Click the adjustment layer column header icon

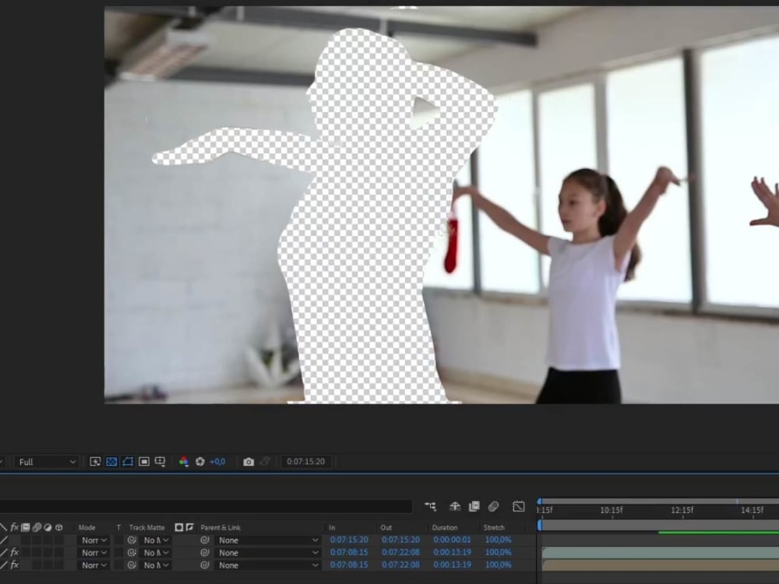pos(48,527)
